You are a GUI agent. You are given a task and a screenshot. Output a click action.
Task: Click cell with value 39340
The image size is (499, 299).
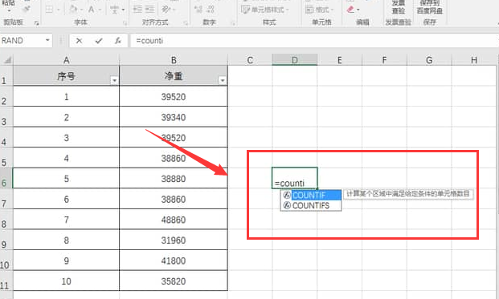click(174, 117)
